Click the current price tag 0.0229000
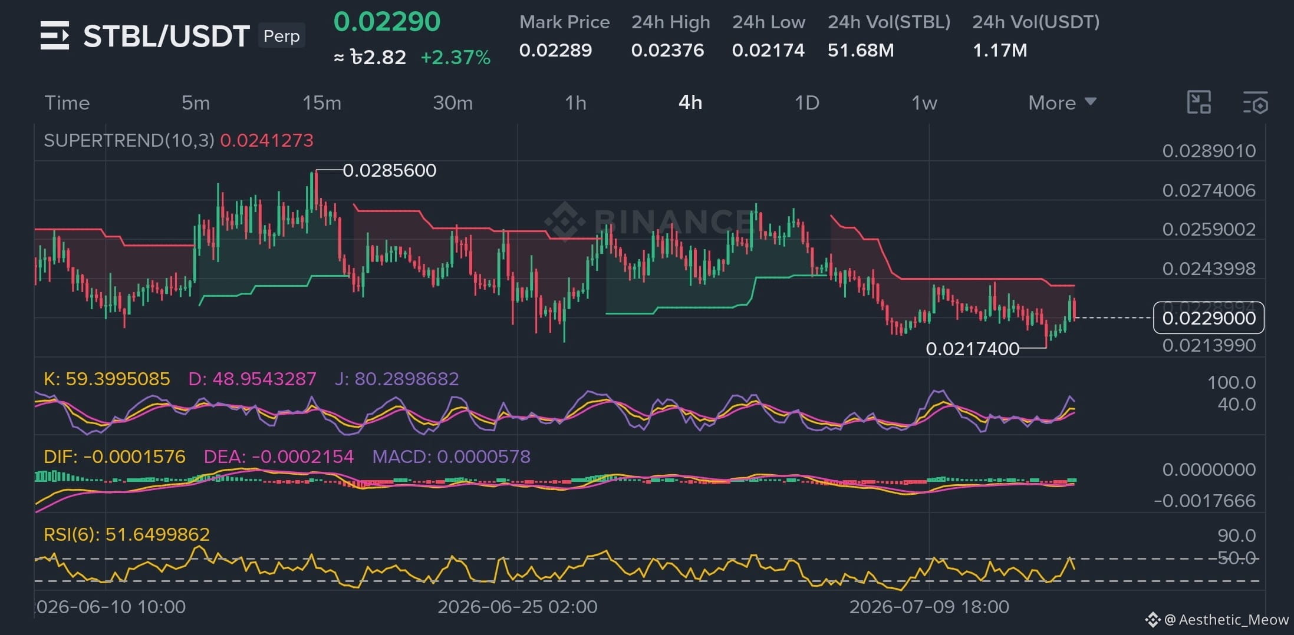1294x635 pixels. pyautogui.click(x=1209, y=318)
